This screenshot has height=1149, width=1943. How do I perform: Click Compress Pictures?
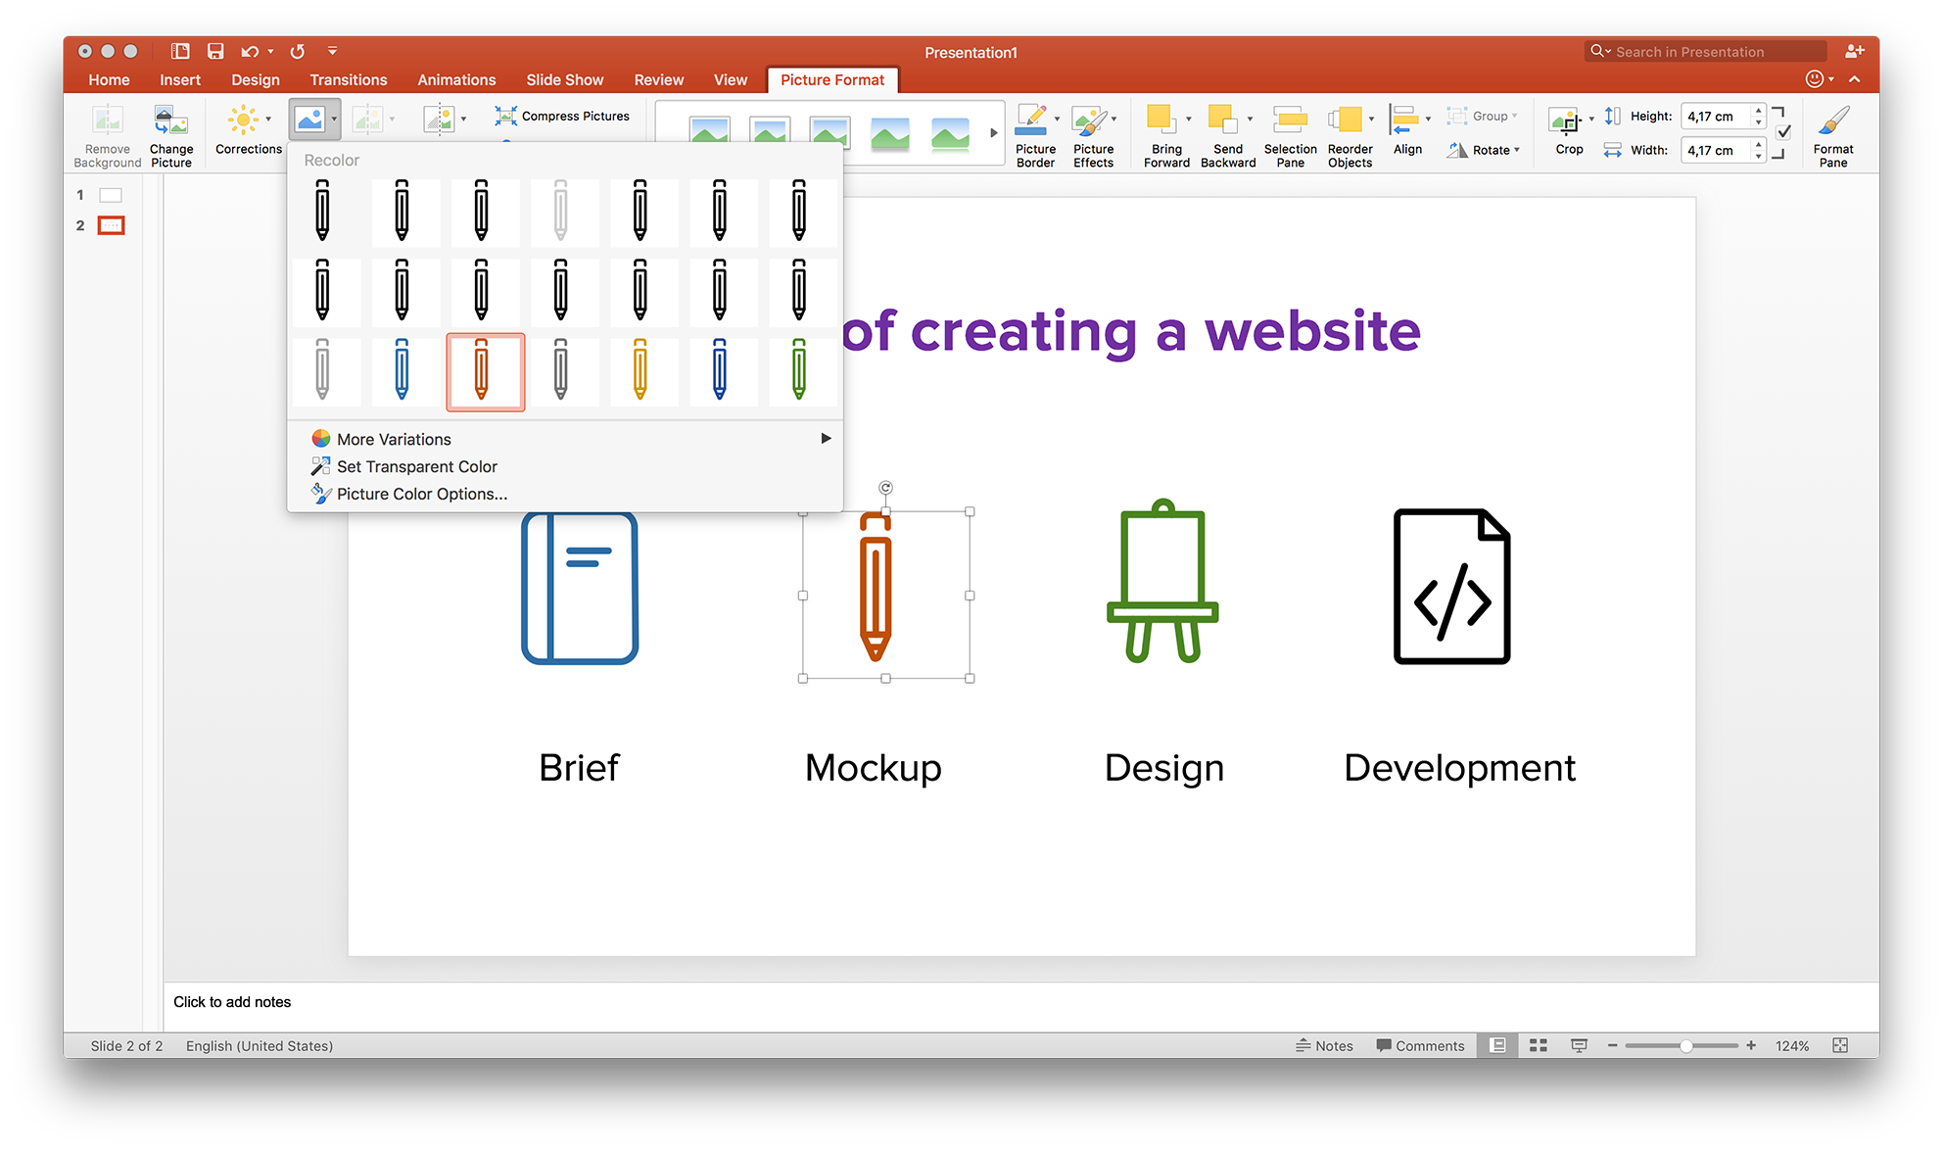point(562,116)
